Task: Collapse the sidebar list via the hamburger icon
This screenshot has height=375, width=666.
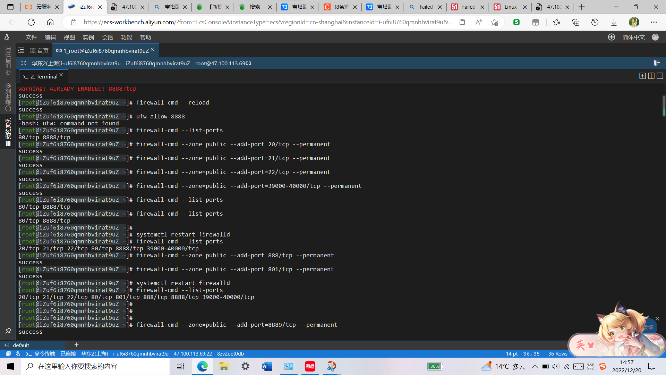Action: point(21,51)
